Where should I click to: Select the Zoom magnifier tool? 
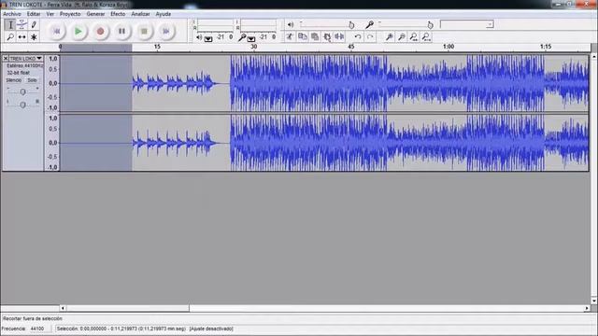[10, 37]
